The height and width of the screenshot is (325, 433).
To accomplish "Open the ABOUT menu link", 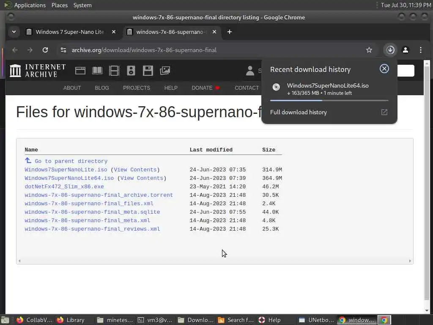I will (x=72, y=88).
